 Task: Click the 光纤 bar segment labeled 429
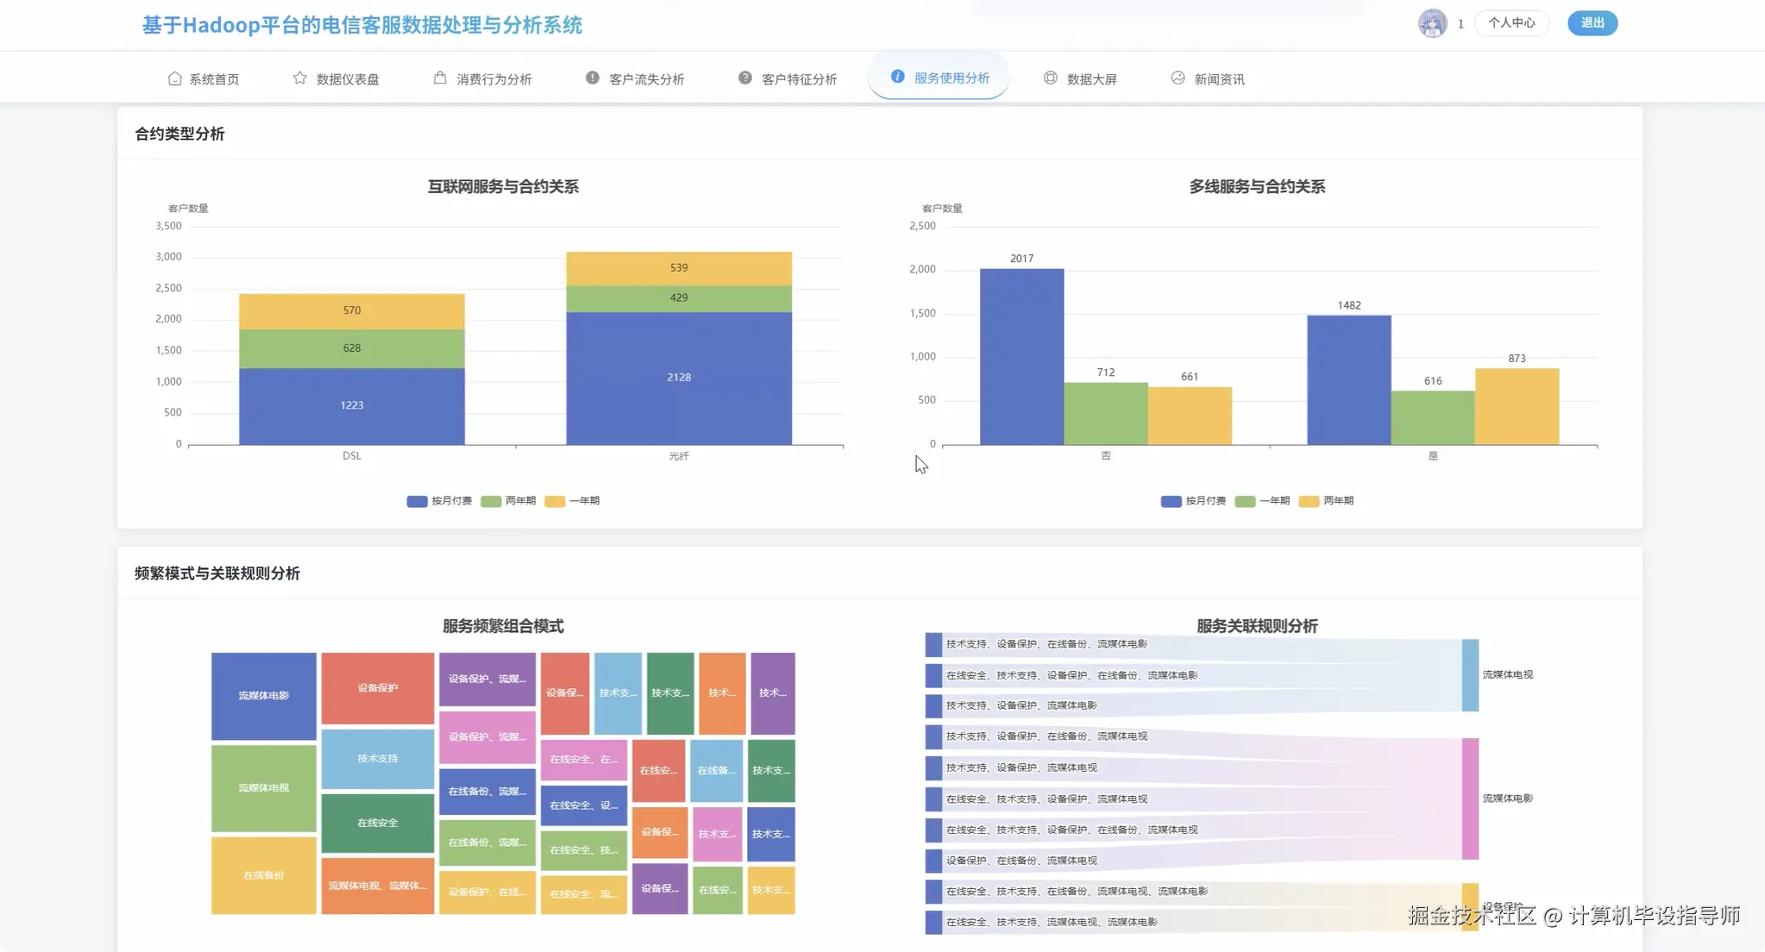tap(679, 298)
